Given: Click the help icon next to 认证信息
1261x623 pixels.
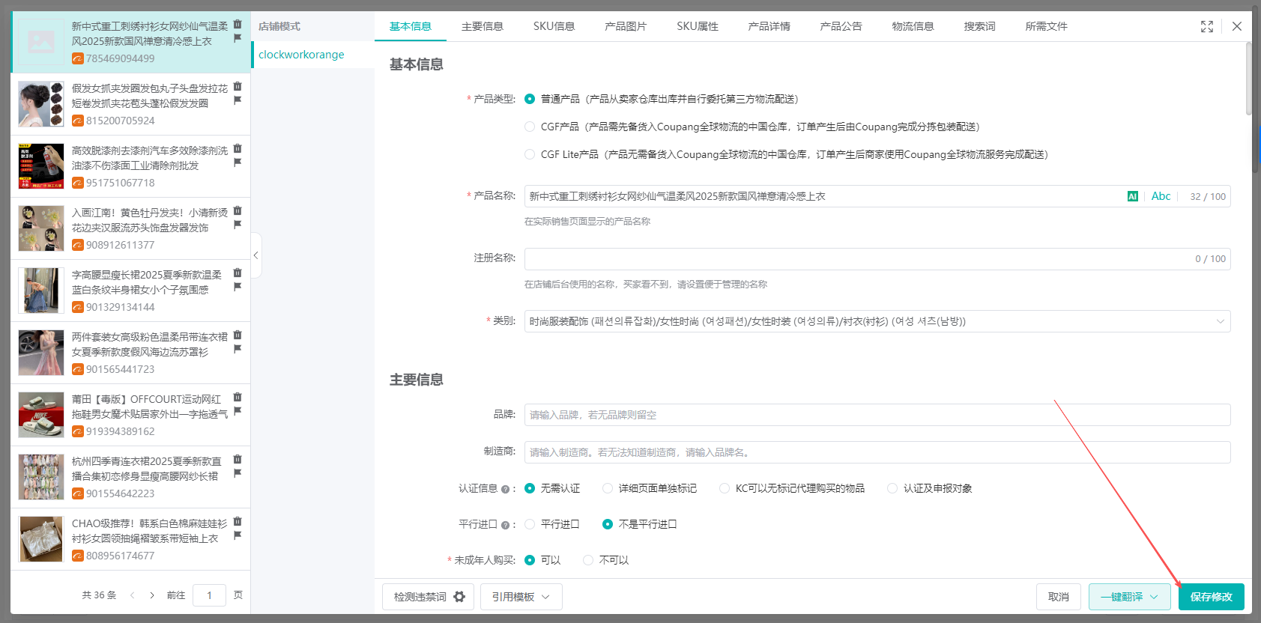Looking at the screenshot, I should (505, 489).
